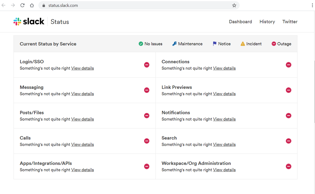
Task: Click the Notice legend label
Action: tap(224, 44)
